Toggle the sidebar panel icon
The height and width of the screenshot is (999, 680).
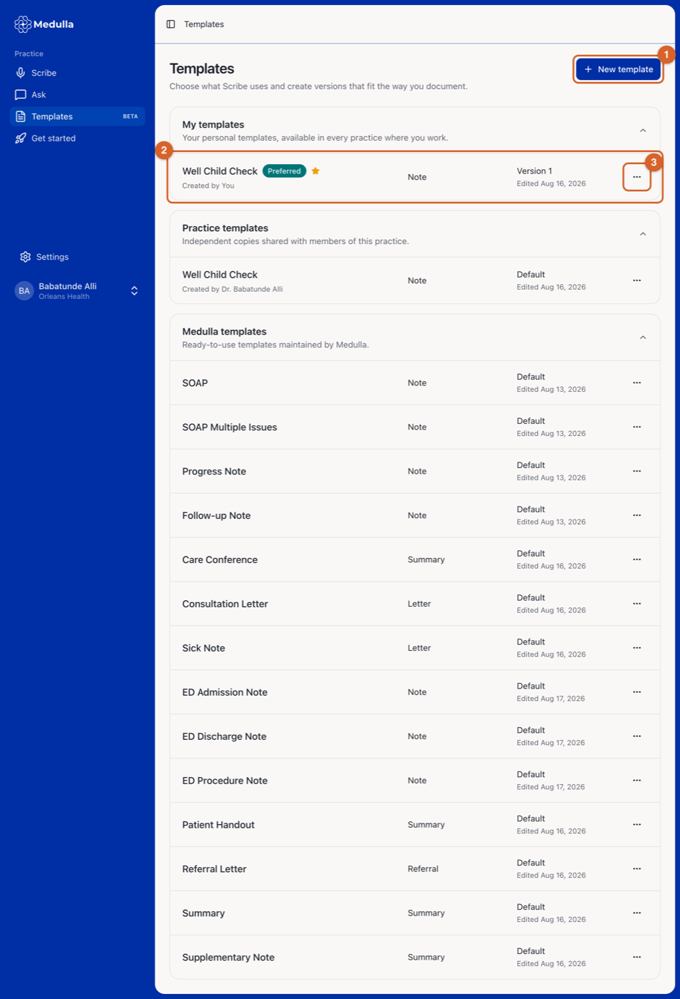(171, 24)
